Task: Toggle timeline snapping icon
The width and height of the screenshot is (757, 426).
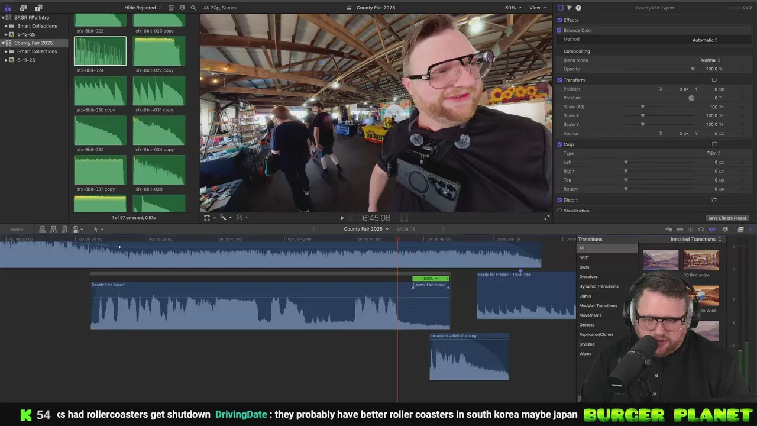Action: [712, 229]
